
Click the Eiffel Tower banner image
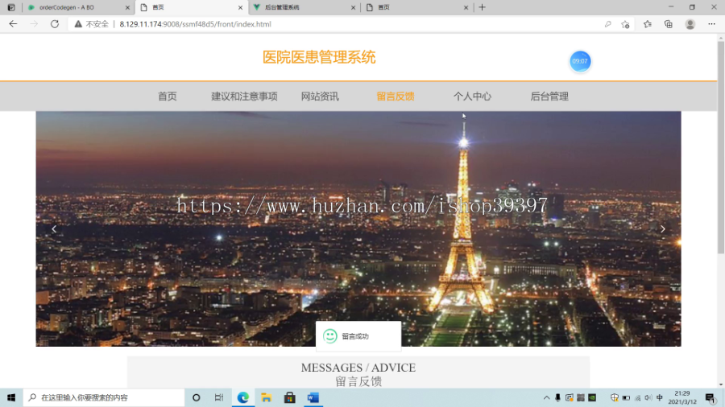pos(358,229)
